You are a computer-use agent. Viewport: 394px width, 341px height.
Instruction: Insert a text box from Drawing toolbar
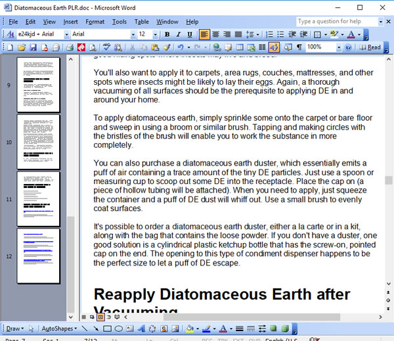[130, 329]
